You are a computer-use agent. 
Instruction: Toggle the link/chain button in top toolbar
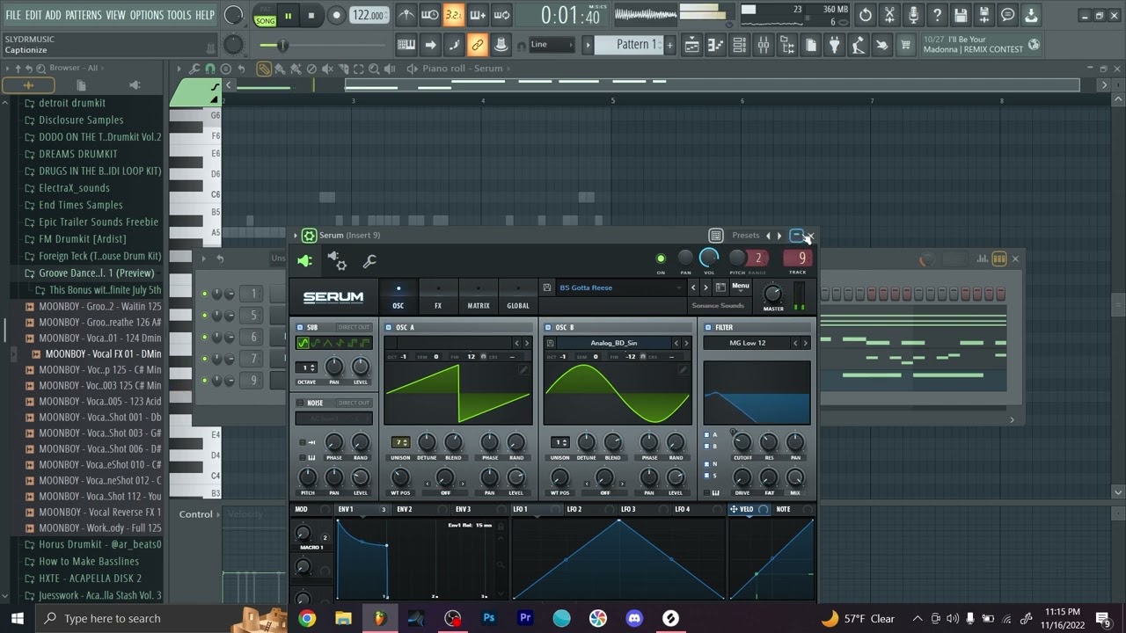[478, 45]
